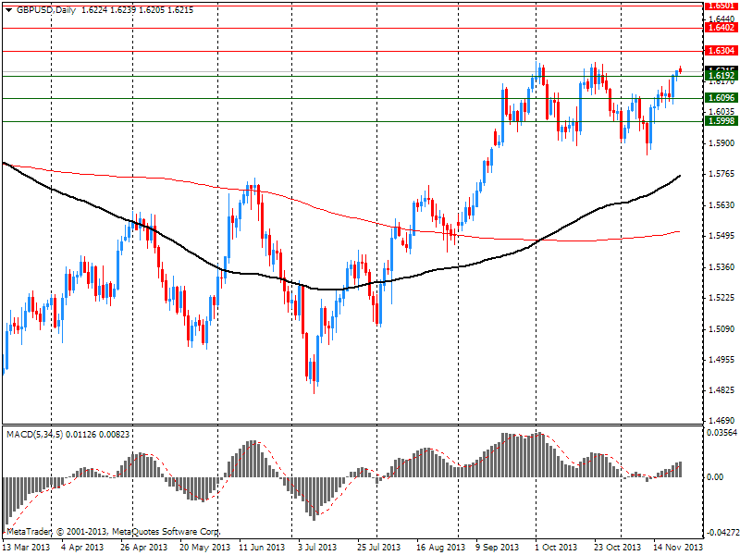Click the small triangle beside GBPUSD,Daily title
Viewport: 740px width, 555px height.
pyautogui.click(x=9, y=8)
